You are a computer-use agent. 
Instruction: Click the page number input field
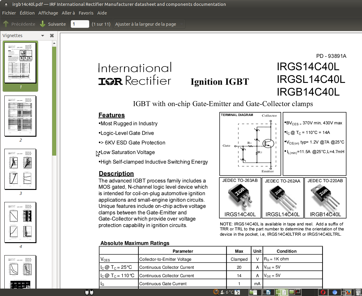[x=80, y=24]
